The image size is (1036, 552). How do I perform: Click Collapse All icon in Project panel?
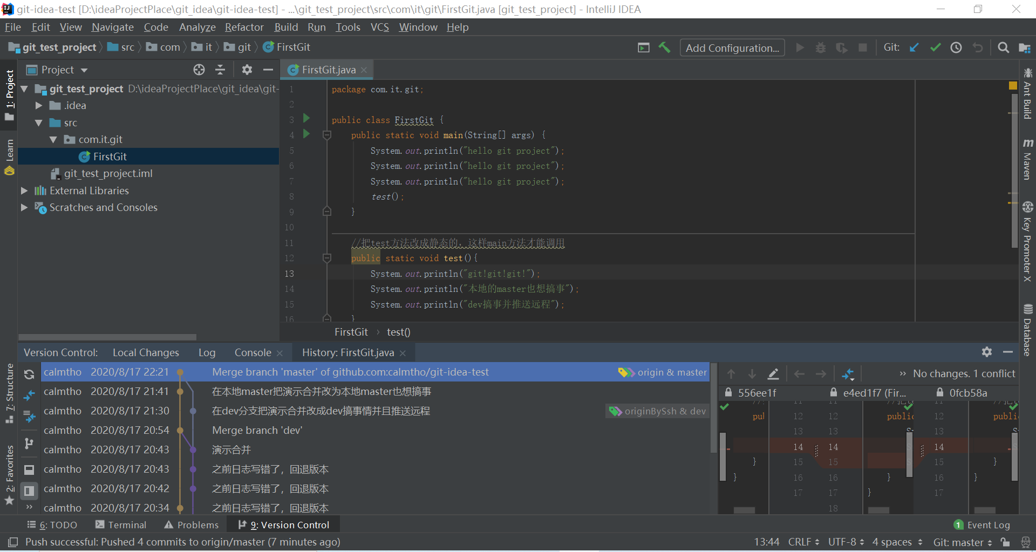(220, 70)
